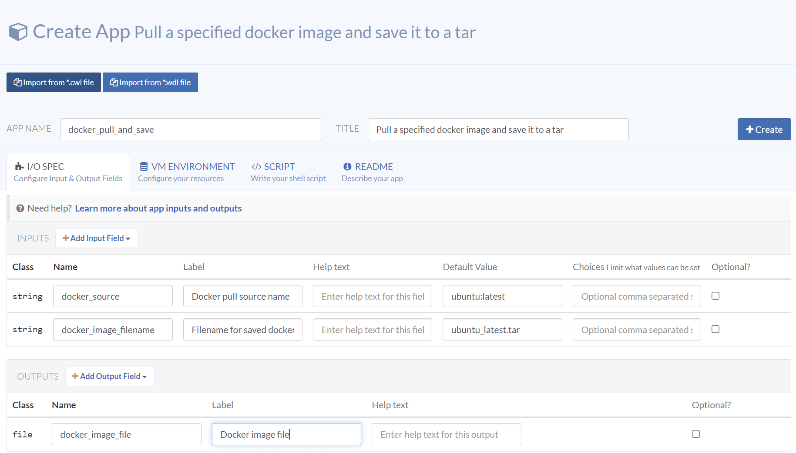The height and width of the screenshot is (453, 796).
Task: Click the cube icon beside Create App
Action: coord(18,32)
